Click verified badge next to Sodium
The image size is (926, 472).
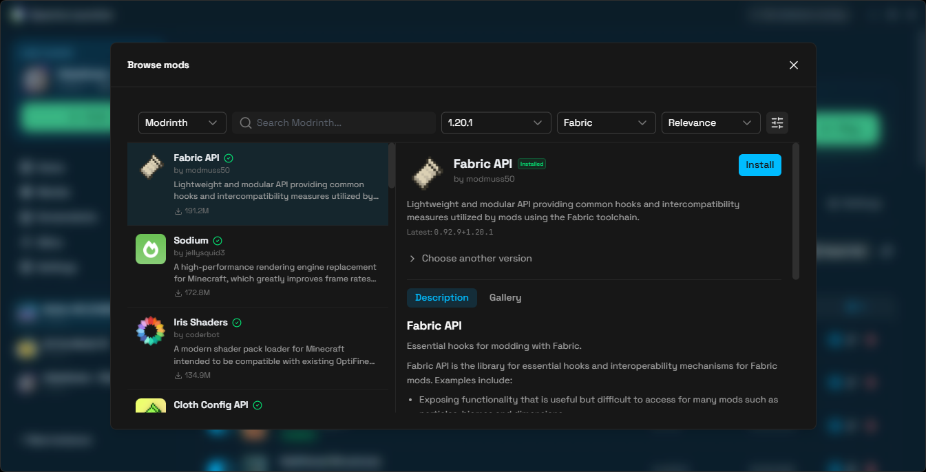tap(218, 241)
